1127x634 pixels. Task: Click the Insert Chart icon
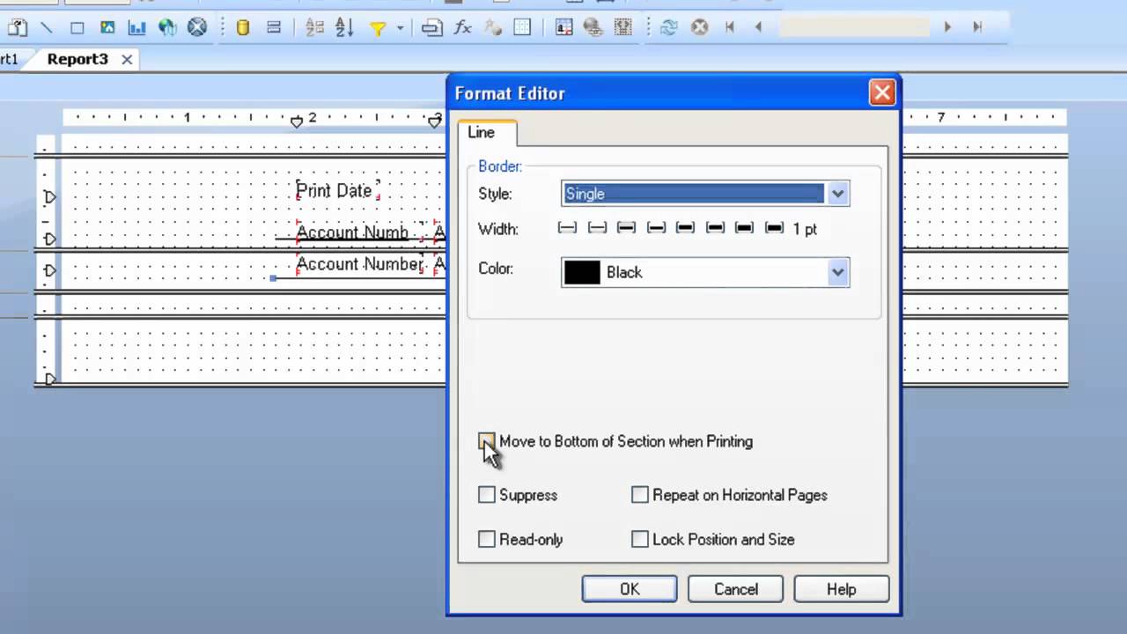tap(136, 27)
